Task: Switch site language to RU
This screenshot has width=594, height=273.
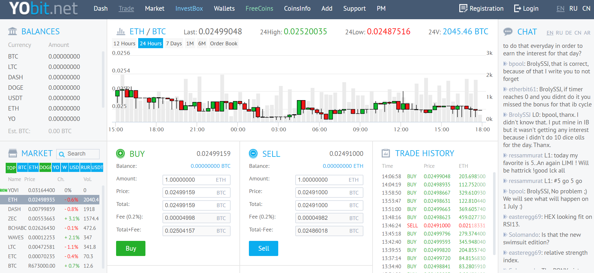Action: tap(573, 9)
